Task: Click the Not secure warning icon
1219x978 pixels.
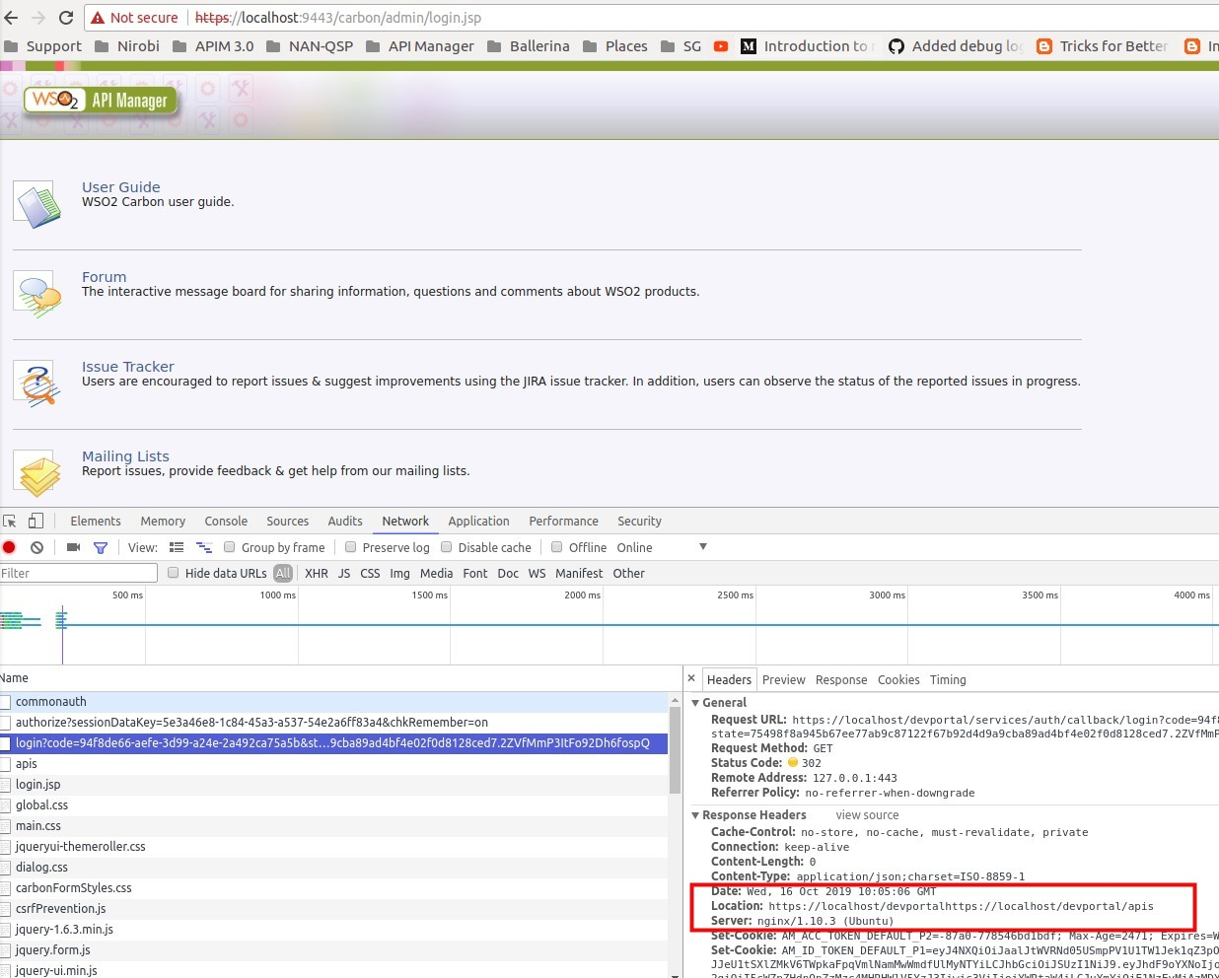Action: click(98, 18)
